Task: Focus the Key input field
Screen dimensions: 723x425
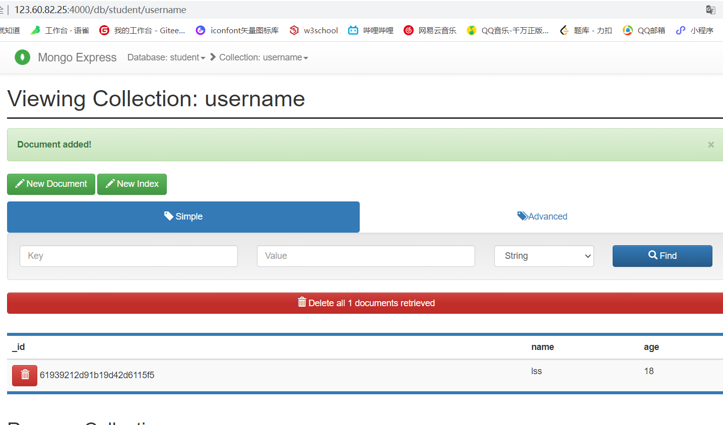Action: (x=128, y=256)
